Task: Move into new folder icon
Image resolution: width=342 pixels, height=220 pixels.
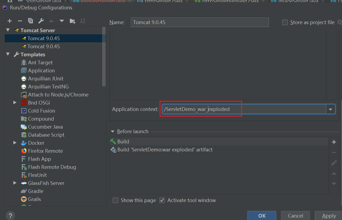Action: point(72,21)
